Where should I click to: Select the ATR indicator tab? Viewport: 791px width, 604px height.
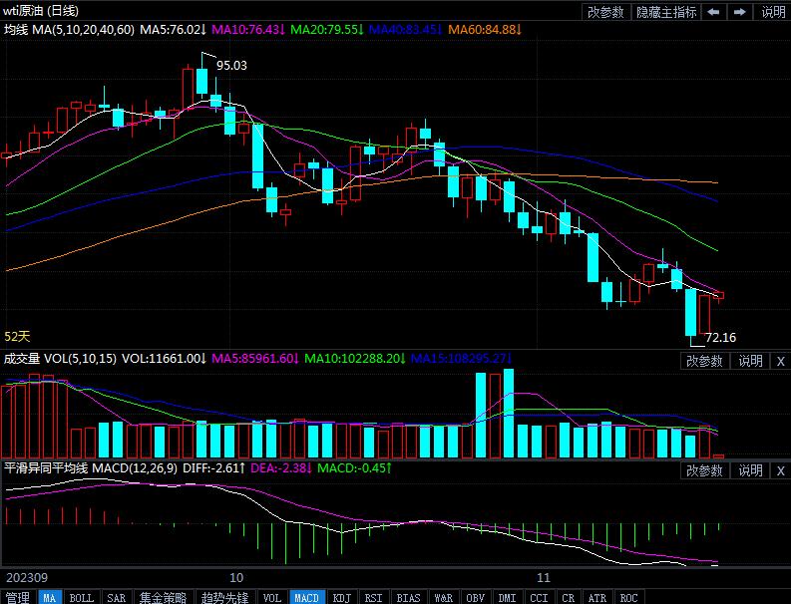tap(597, 597)
